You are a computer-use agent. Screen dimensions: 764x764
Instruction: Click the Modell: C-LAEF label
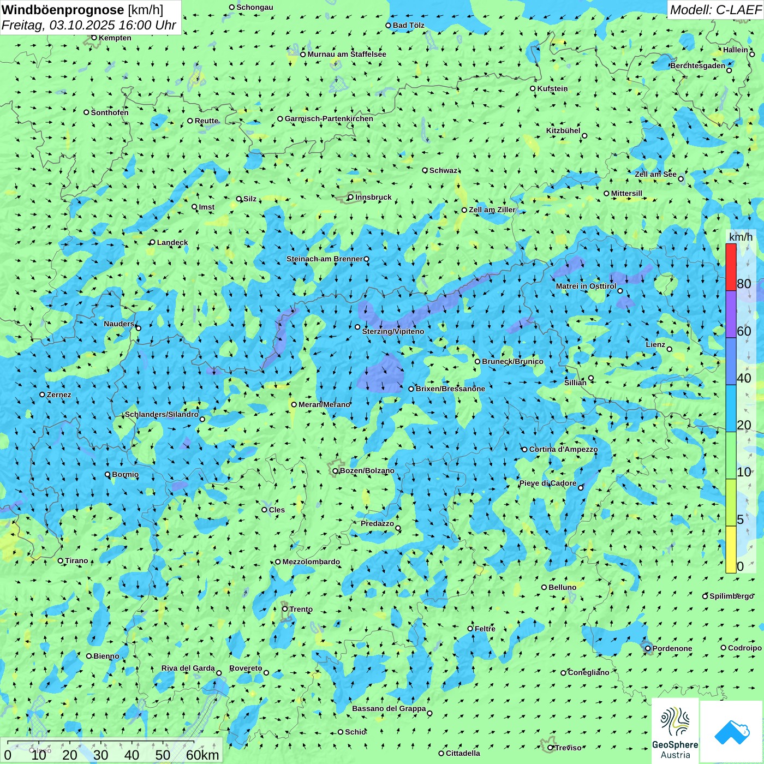pyautogui.click(x=715, y=10)
